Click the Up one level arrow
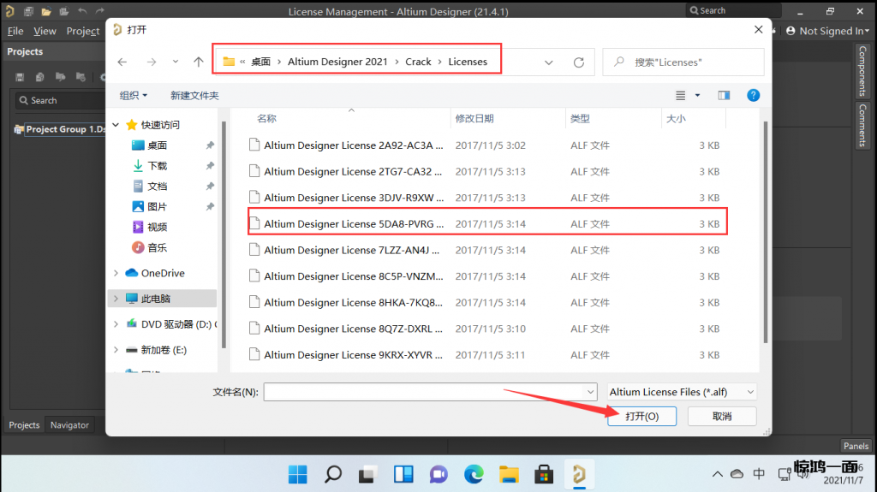 [x=199, y=62]
